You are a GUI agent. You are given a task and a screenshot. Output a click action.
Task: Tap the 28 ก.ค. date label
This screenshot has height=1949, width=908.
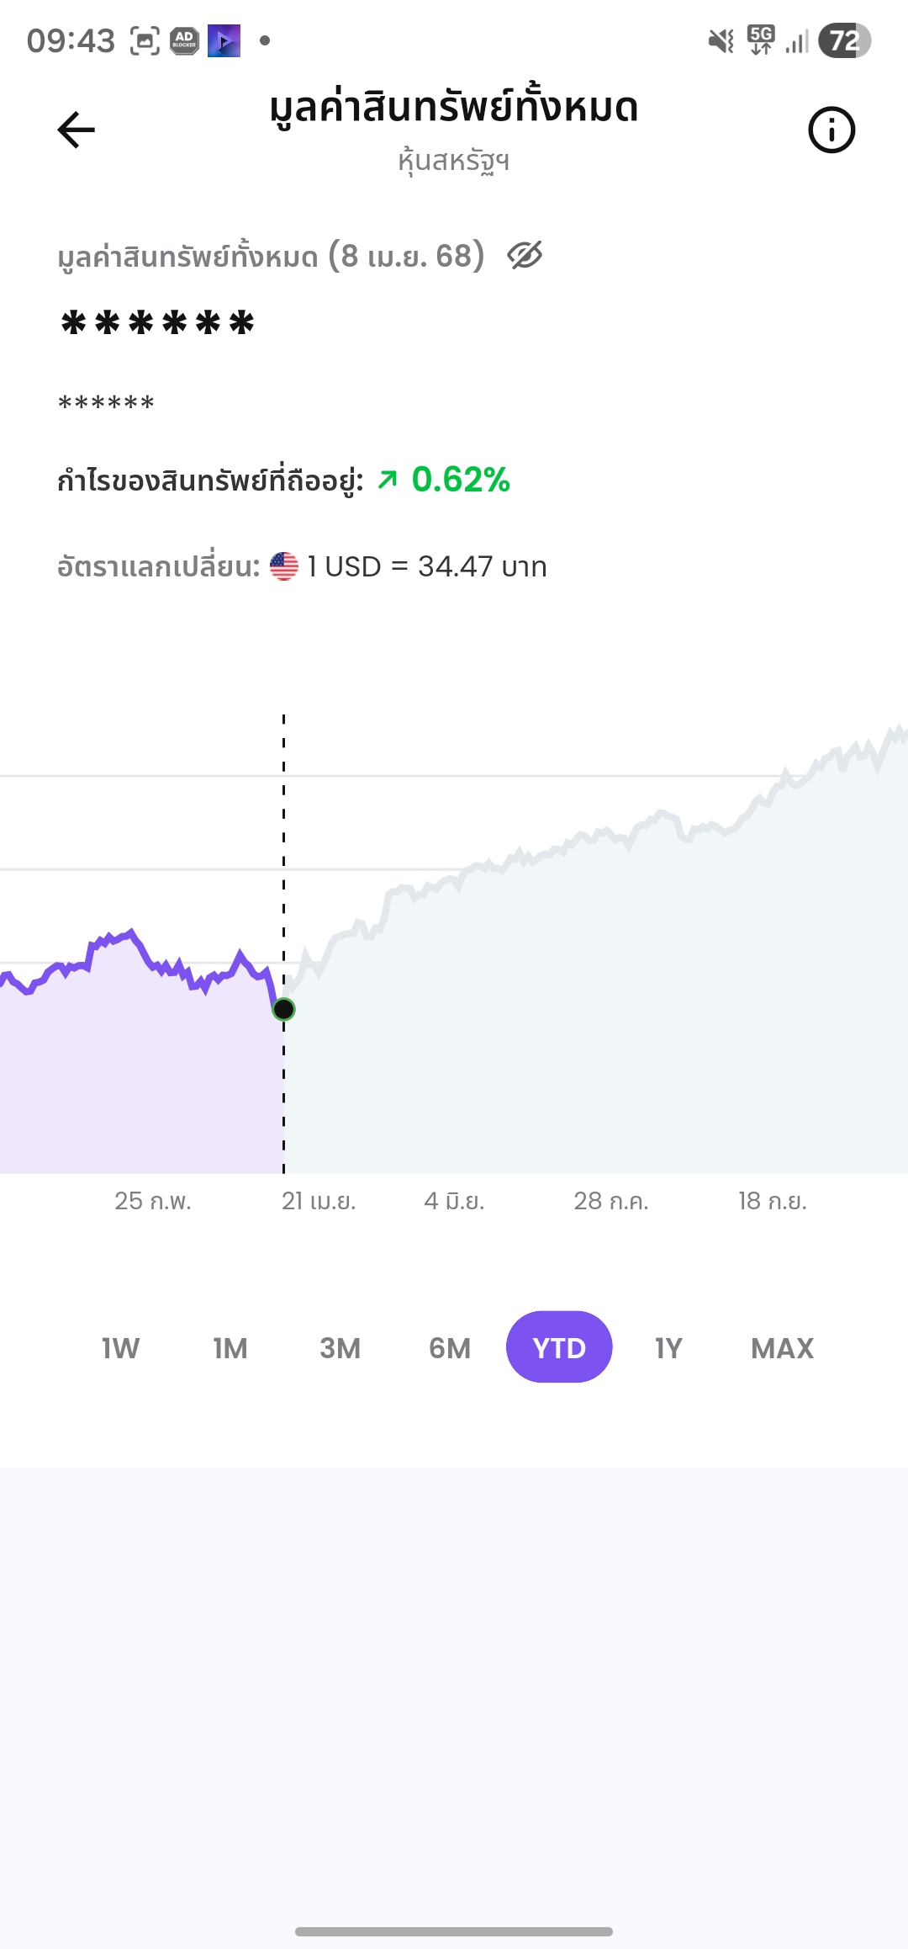tap(611, 1201)
